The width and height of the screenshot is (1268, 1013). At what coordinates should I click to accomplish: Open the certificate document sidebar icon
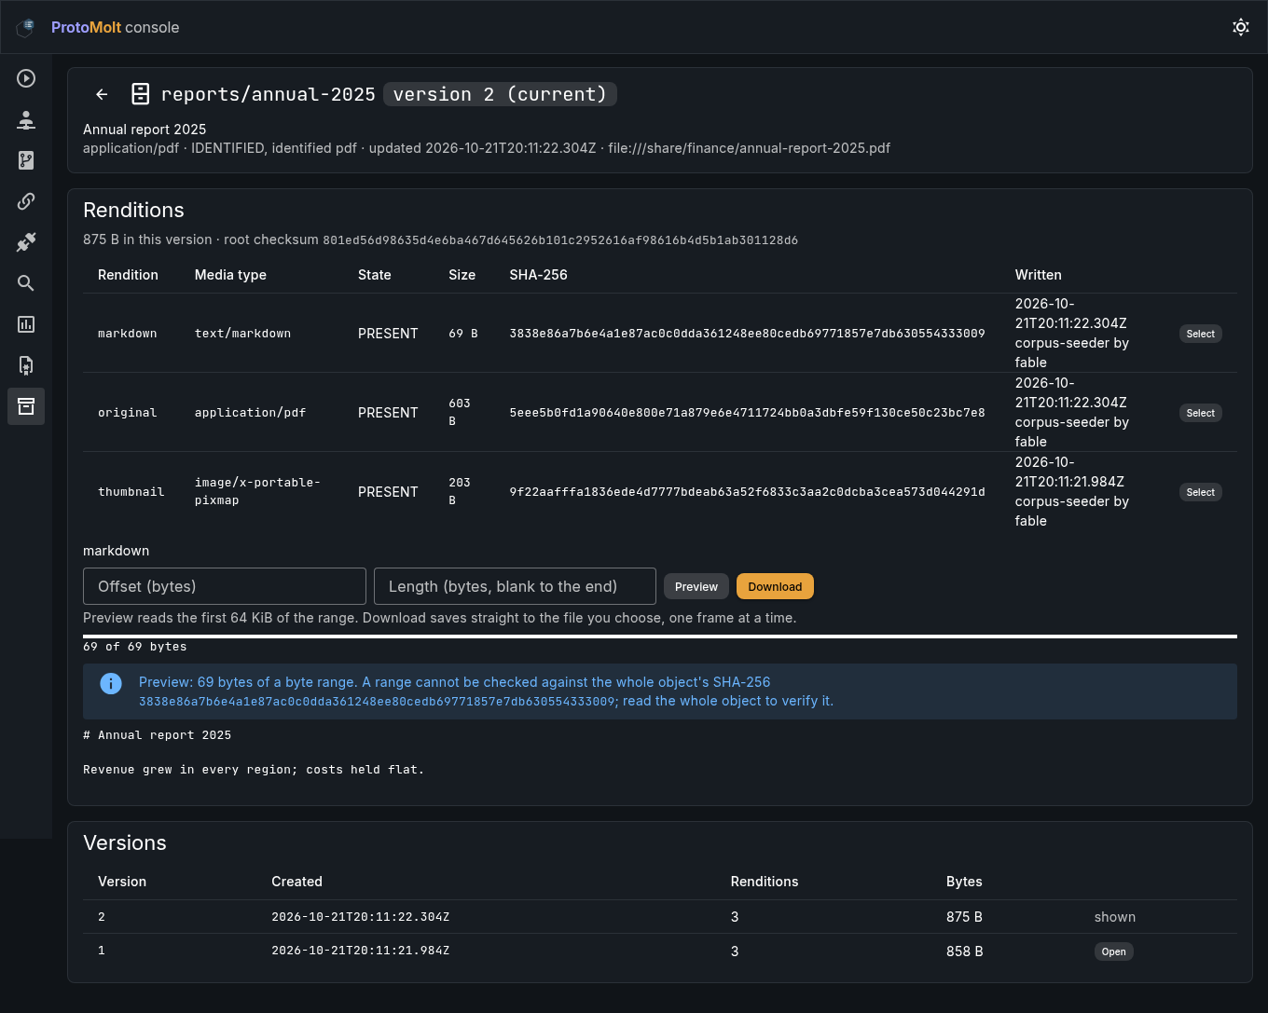[x=26, y=365]
